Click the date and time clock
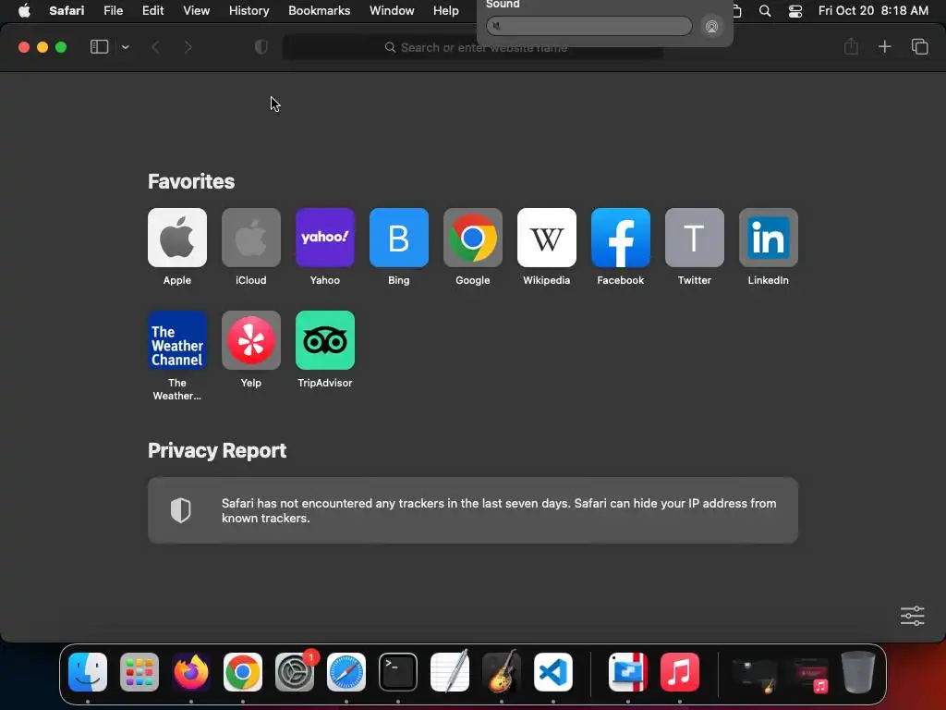The height and width of the screenshot is (710, 946). click(873, 10)
